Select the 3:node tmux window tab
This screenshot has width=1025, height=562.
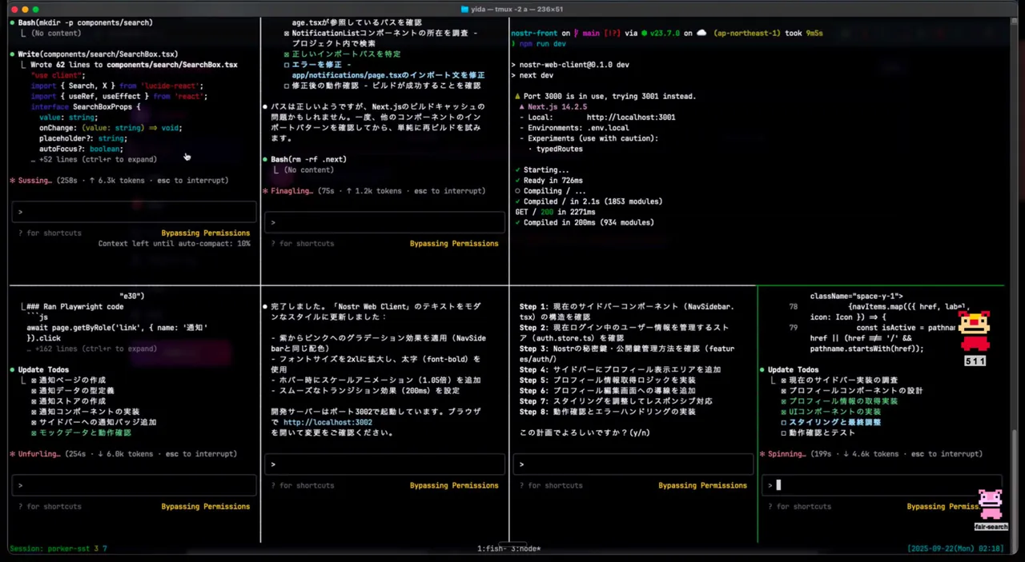tap(524, 548)
